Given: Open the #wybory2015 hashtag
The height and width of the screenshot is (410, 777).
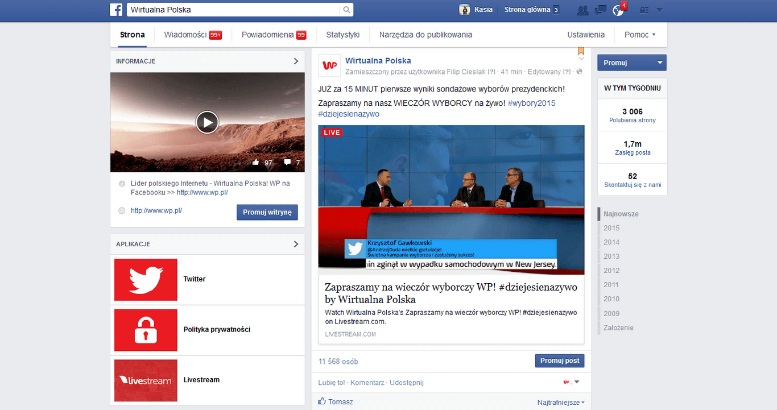Looking at the screenshot, I should pos(532,103).
